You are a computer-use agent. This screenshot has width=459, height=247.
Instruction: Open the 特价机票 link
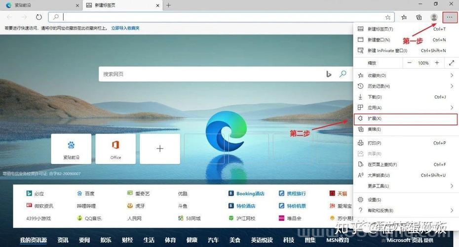point(293,206)
